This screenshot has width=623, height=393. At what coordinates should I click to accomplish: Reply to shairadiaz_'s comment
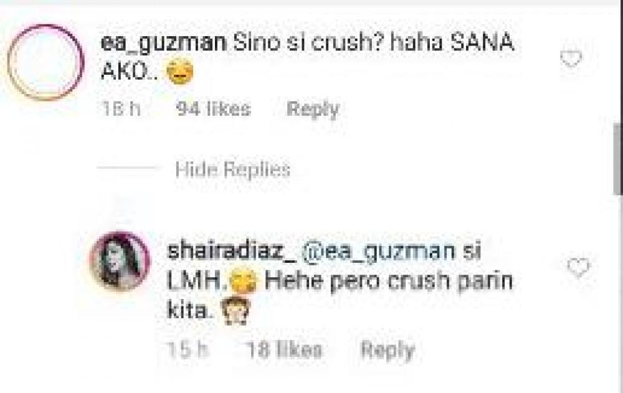(387, 350)
